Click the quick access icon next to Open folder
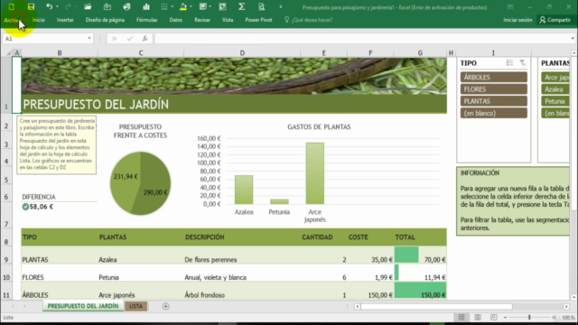The width and height of the screenshot is (578, 325). point(107,6)
